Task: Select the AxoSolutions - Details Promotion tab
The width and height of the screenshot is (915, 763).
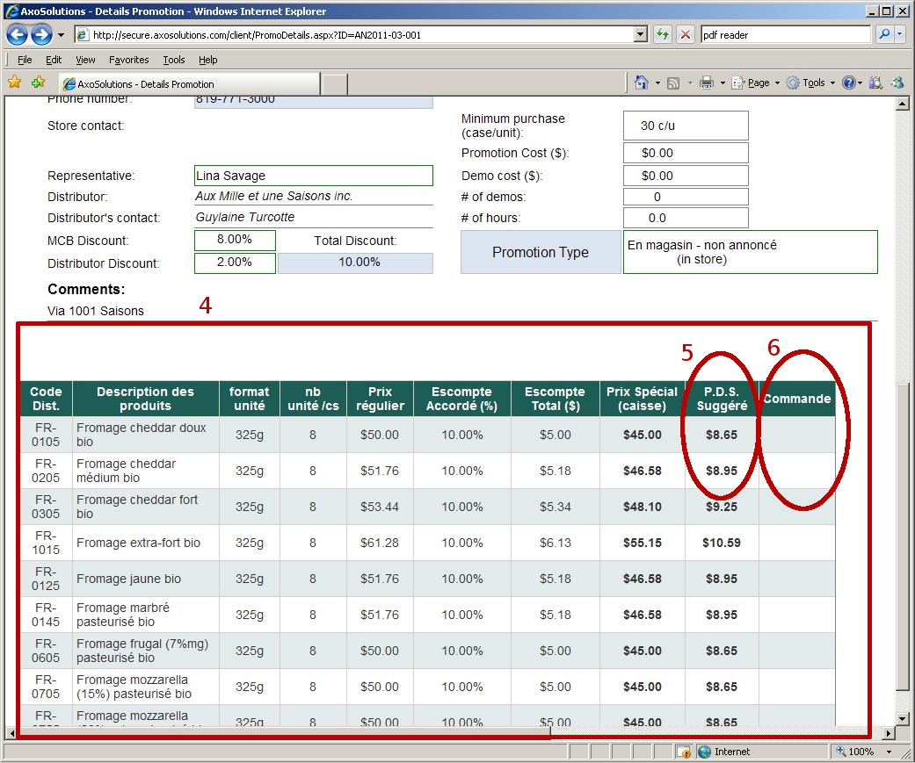Action: tap(190, 84)
